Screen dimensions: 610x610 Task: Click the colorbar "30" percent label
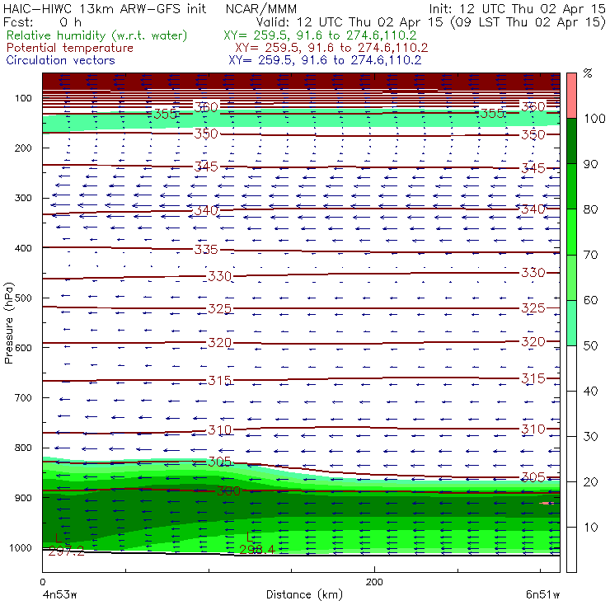point(590,437)
